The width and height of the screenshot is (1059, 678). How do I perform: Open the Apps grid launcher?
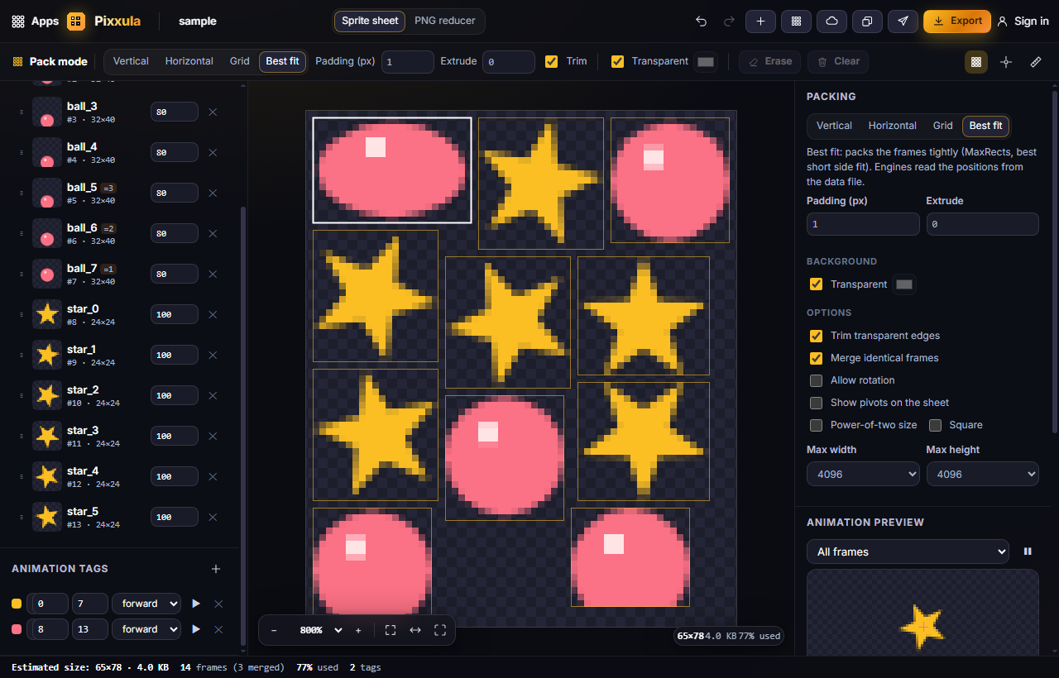[35, 21]
